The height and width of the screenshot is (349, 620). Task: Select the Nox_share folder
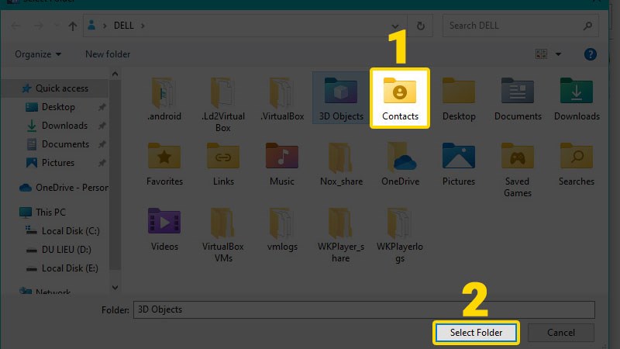point(341,164)
